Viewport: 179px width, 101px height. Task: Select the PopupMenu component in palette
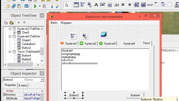point(89,5)
